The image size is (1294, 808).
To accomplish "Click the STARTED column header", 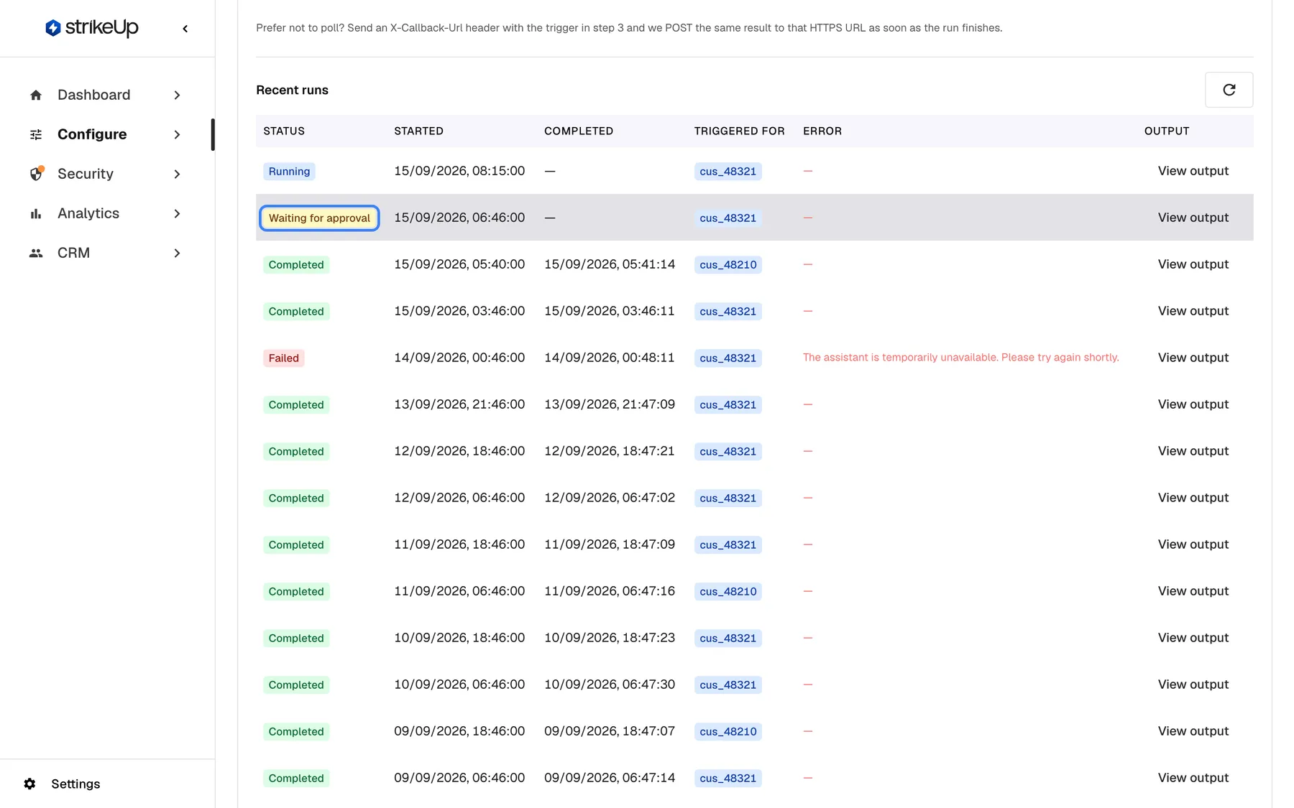I will [418, 131].
